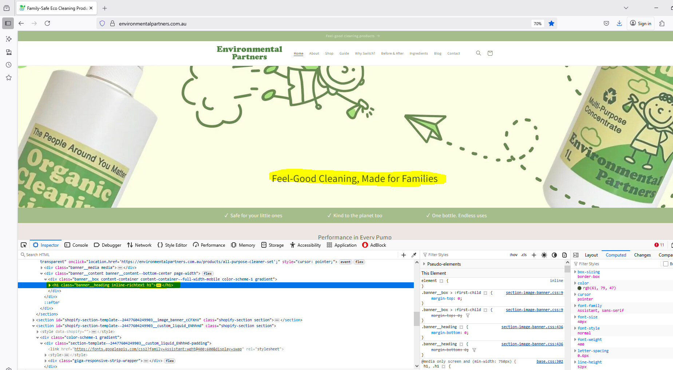The width and height of the screenshot is (673, 370).
Task: Open Bookmarks star icon in sidebar
Action: pyautogui.click(x=9, y=77)
